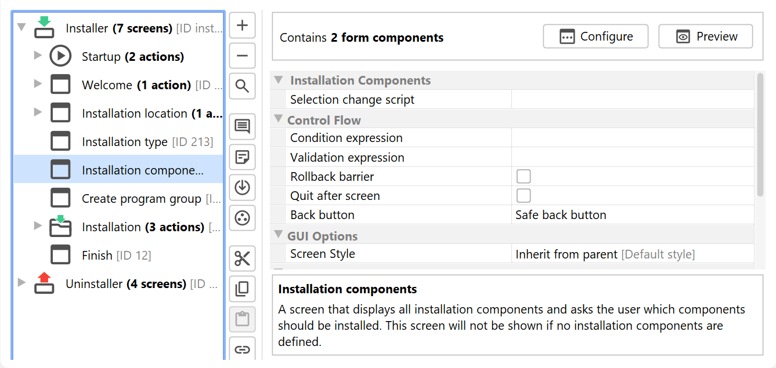Collapse the Control Flow property section
The height and width of the screenshot is (368, 776).
click(277, 120)
